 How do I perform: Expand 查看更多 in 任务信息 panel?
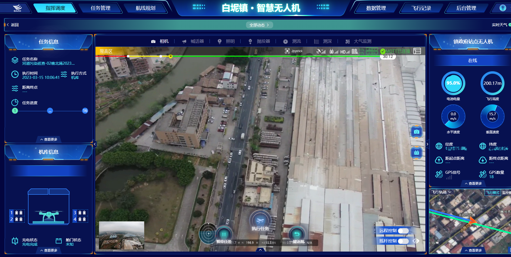49,139
